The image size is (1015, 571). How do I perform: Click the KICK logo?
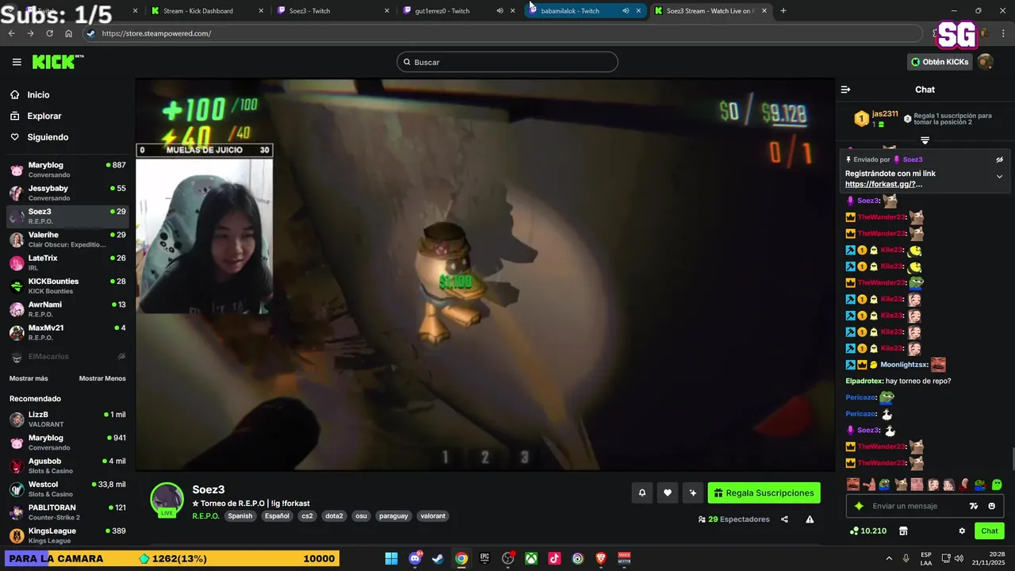coord(57,62)
